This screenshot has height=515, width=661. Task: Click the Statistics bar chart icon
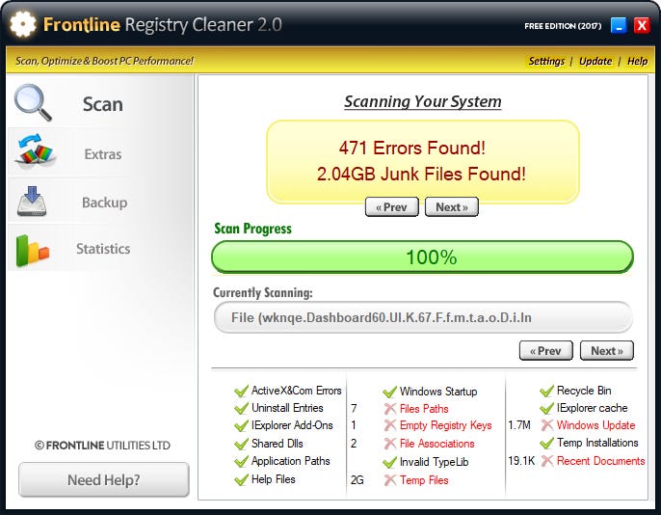pyautogui.click(x=32, y=251)
